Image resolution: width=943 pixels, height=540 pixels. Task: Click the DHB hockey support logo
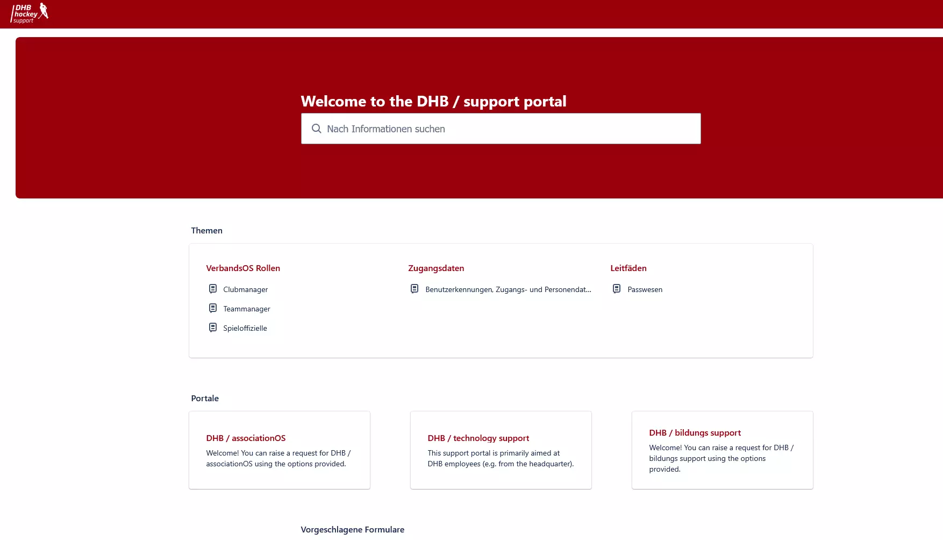[30, 13]
